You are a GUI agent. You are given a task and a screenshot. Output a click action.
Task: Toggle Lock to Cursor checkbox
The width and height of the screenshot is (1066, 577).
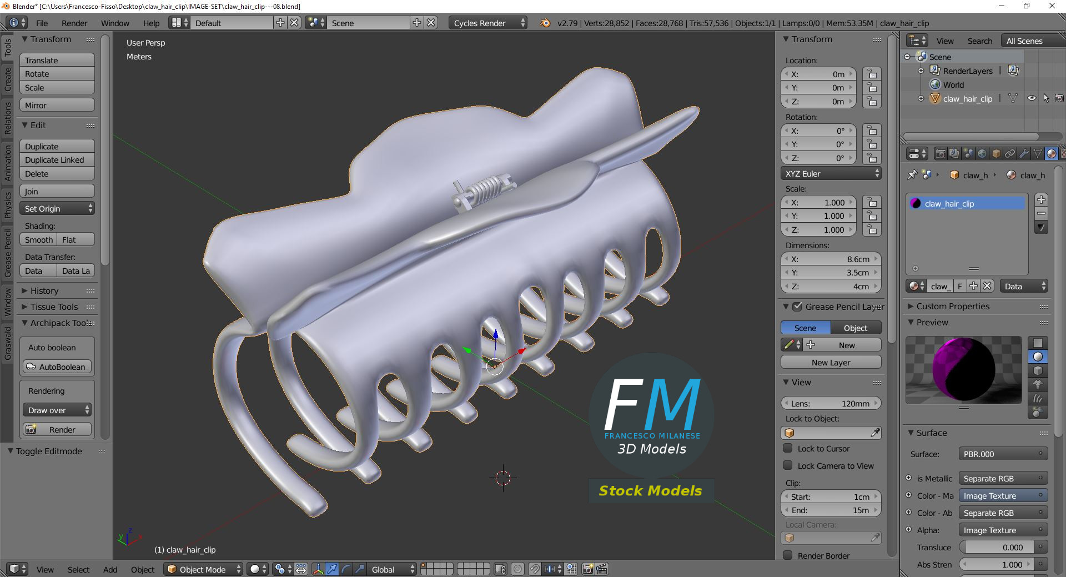[788, 448]
